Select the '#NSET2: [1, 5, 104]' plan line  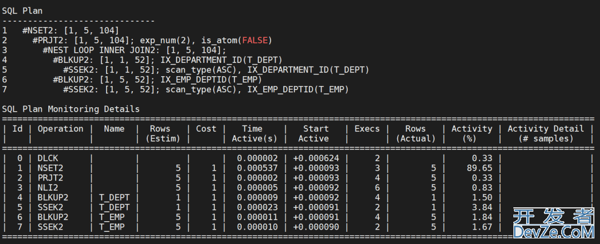[x=71, y=30]
